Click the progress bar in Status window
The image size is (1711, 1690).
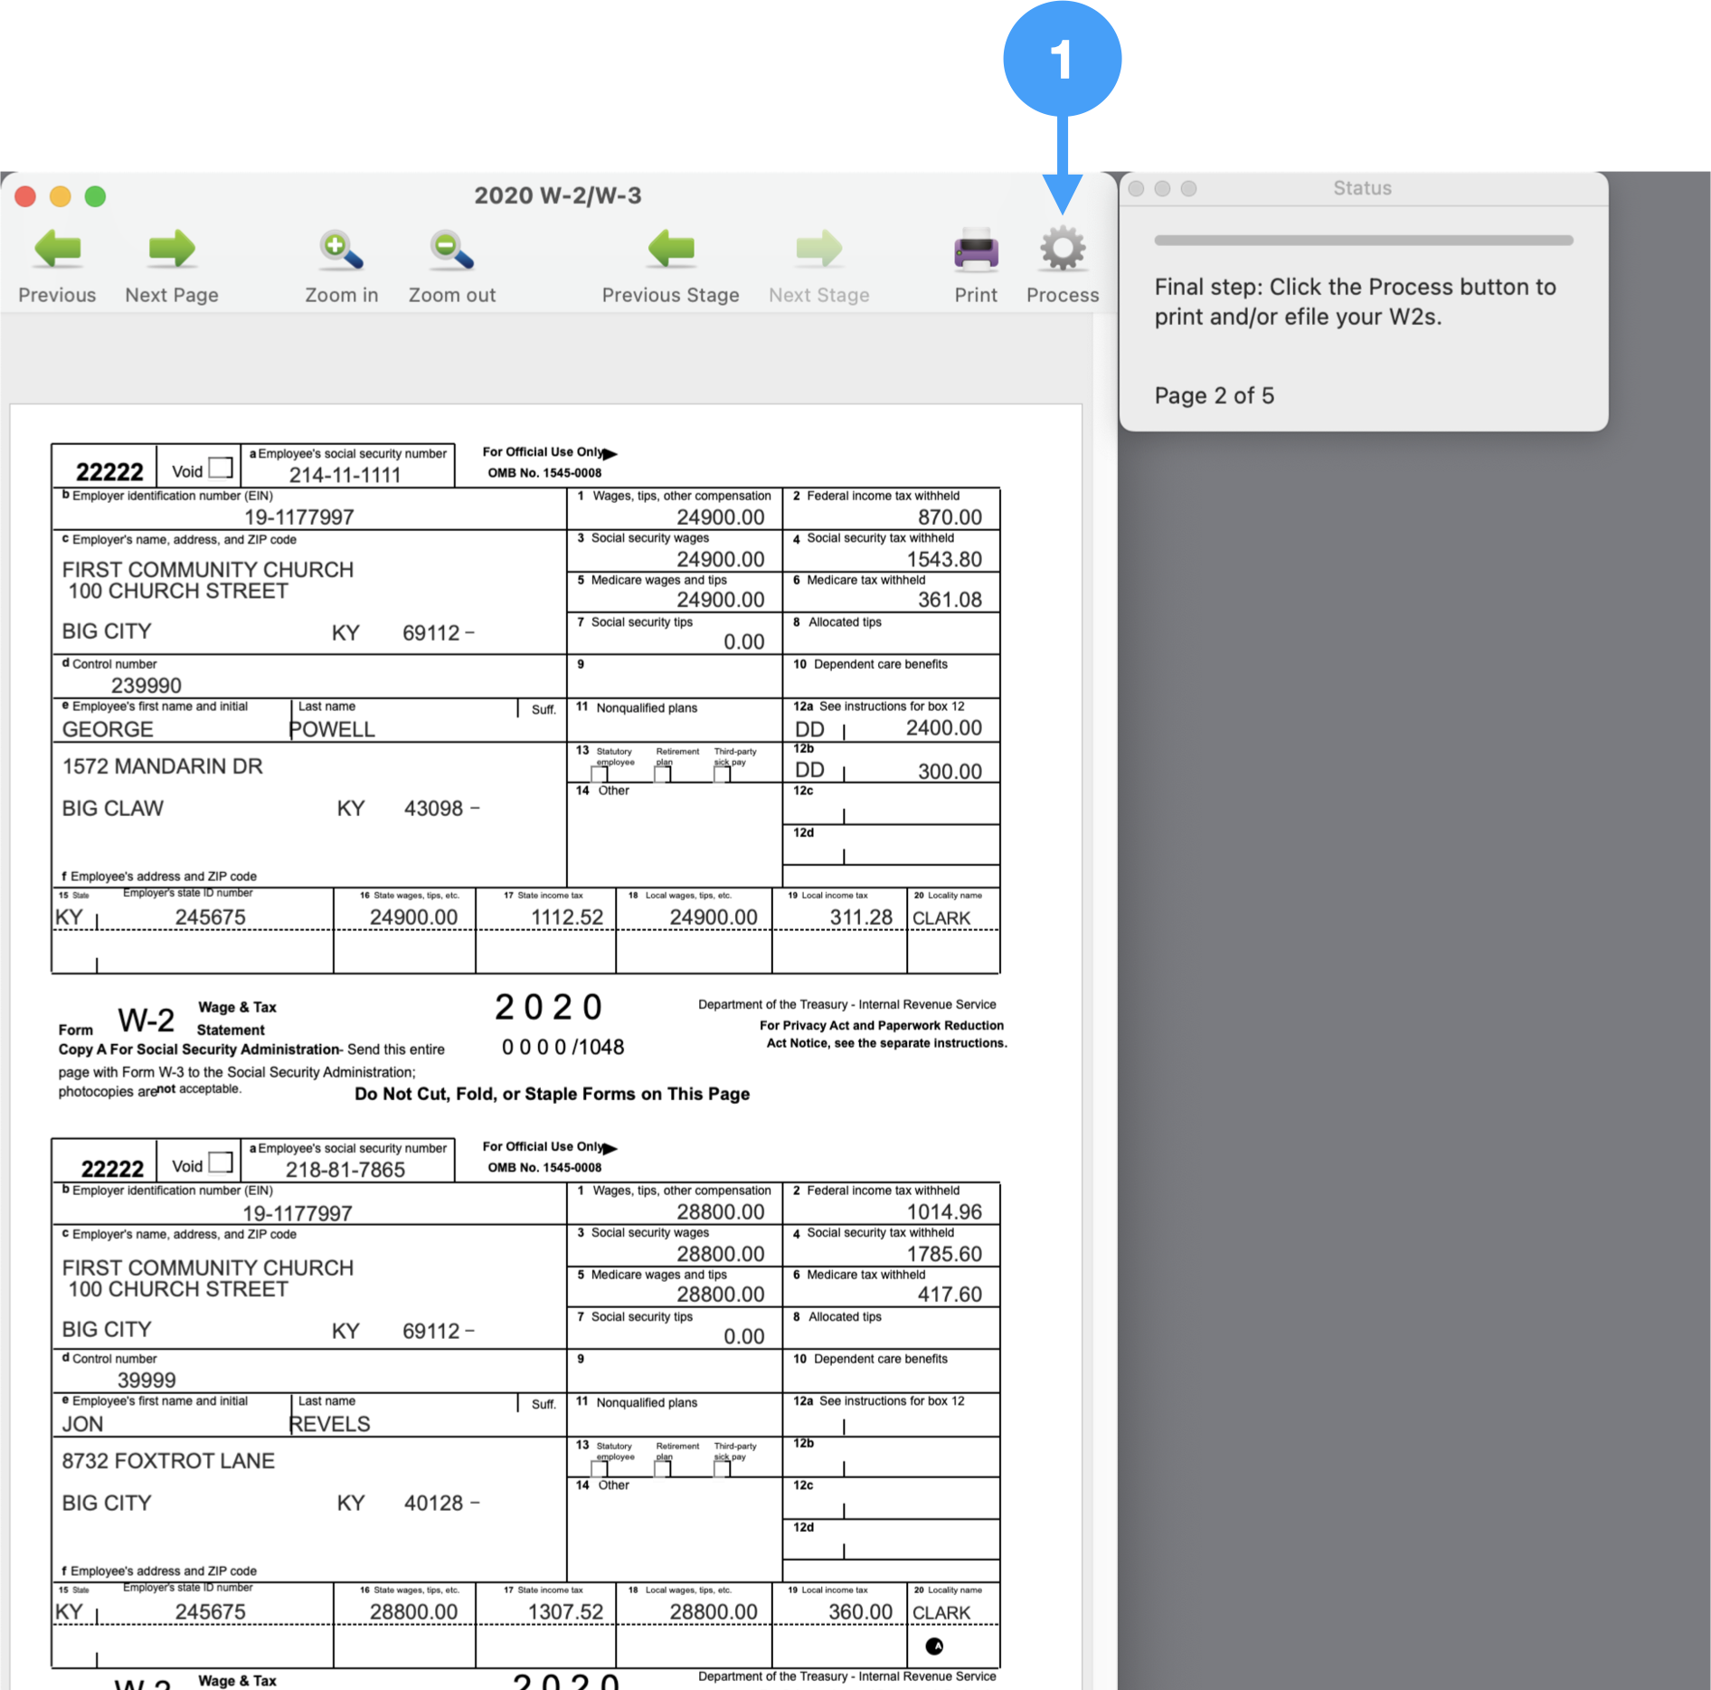coord(1363,241)
